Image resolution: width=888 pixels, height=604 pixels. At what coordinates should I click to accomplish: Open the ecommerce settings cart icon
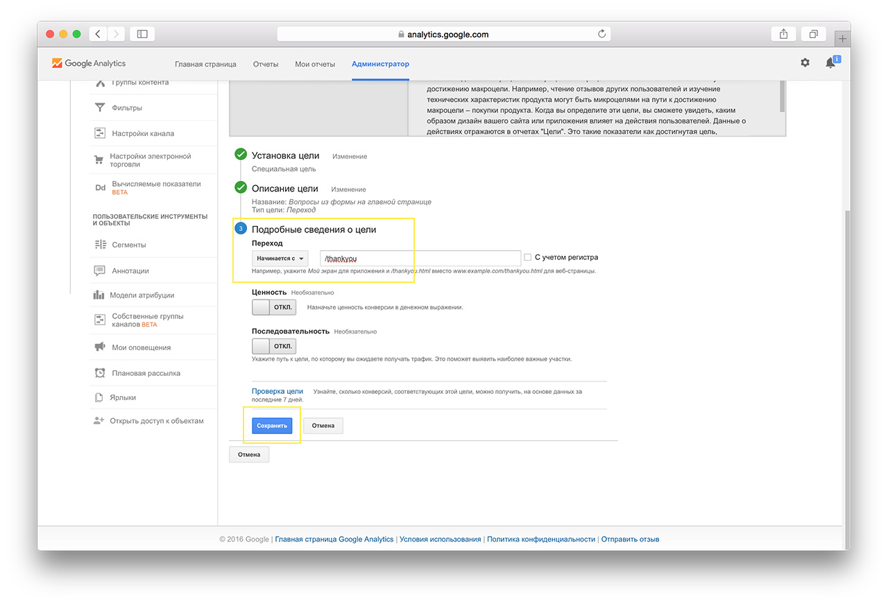(x=99, y=160)
